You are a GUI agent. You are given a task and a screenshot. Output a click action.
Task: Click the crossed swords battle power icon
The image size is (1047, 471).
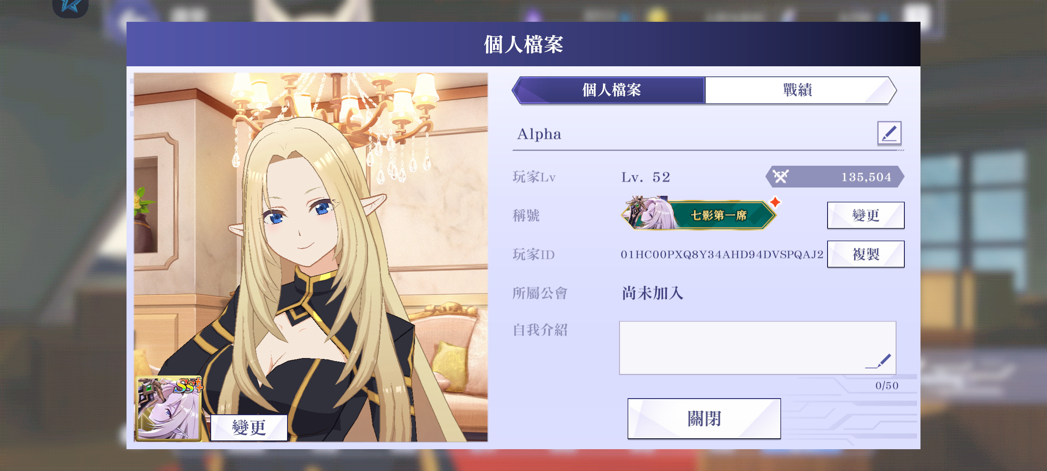pos(780,177)
